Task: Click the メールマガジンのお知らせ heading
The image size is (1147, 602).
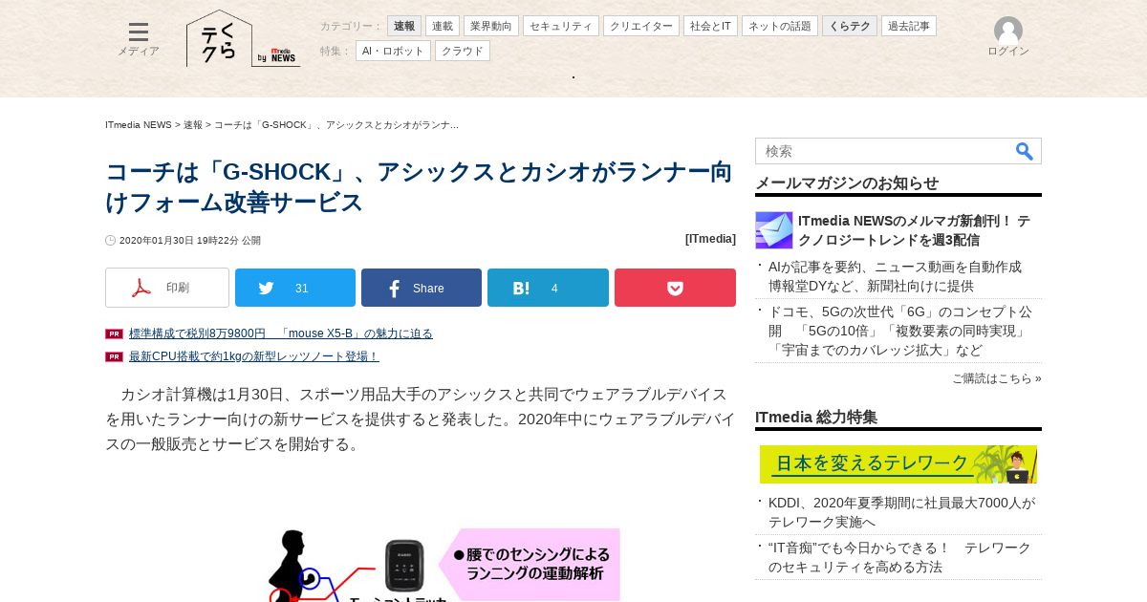Action: pyautogui.click(x=847, y=183)
